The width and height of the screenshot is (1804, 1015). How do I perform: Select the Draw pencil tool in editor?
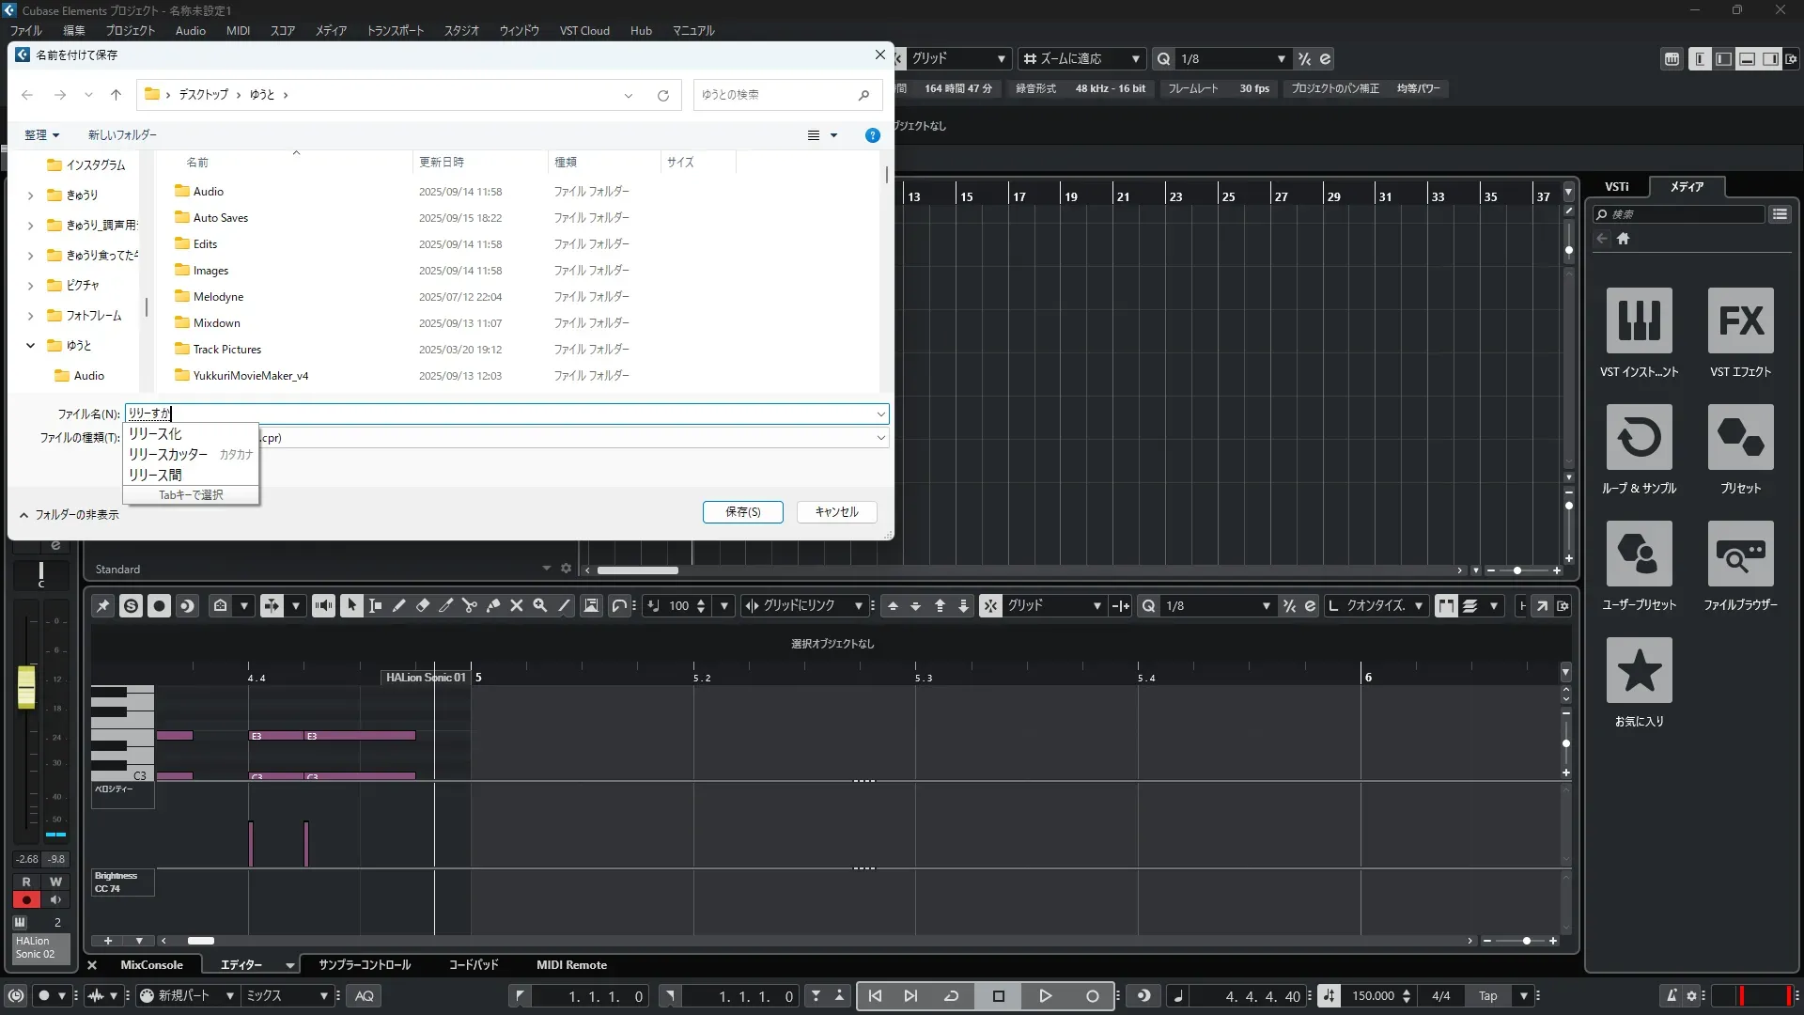pos(398,606)
